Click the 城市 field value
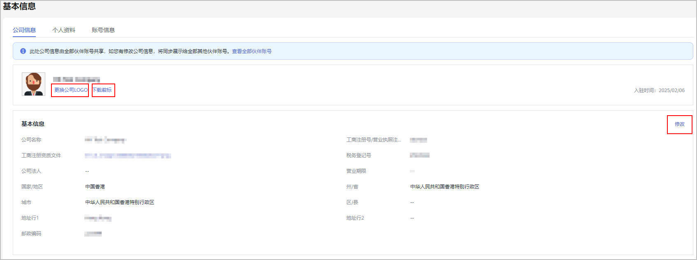697x260 pixels. point(119,202)
